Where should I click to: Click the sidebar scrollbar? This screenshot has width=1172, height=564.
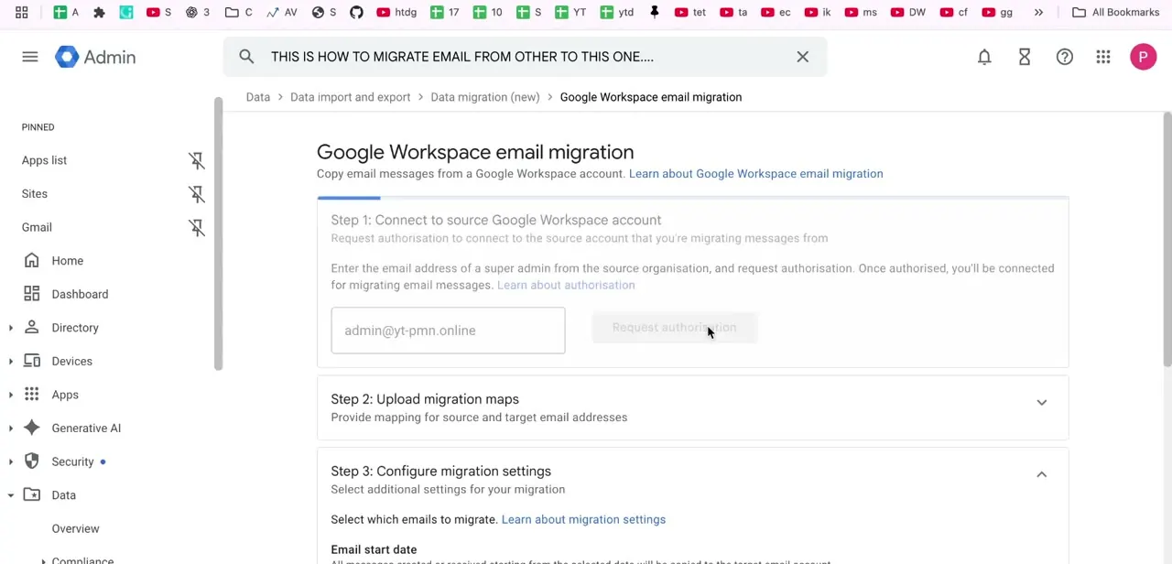pyautogui.click(x=218, y=233)
